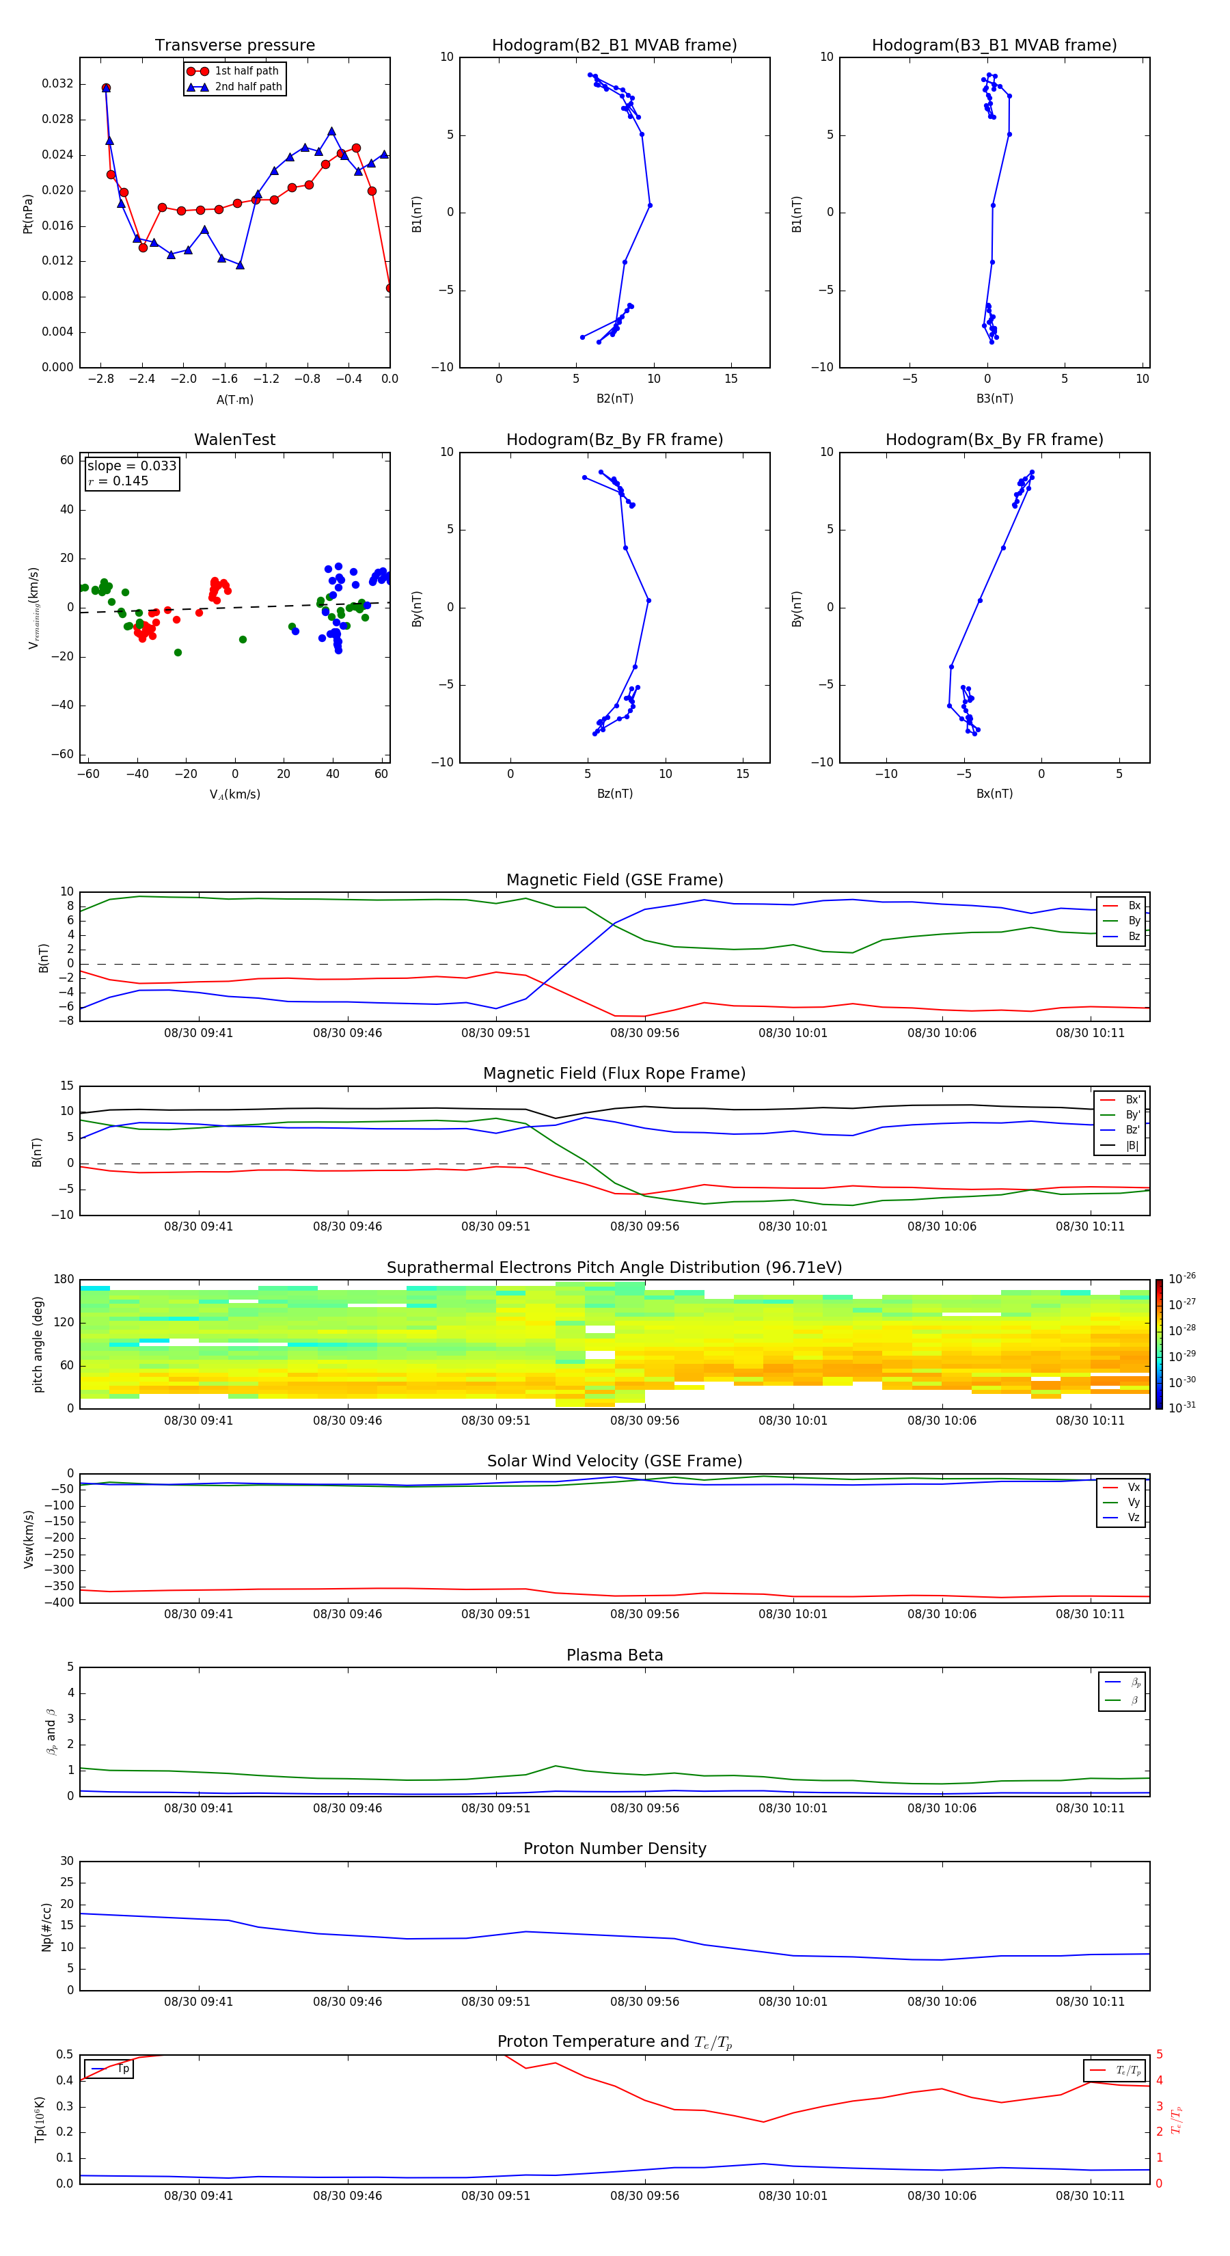Click the 'B3(nT)' axis label
This screenshot has height=2256, width=1230.
pyautogui.click(x=994, y=399)
